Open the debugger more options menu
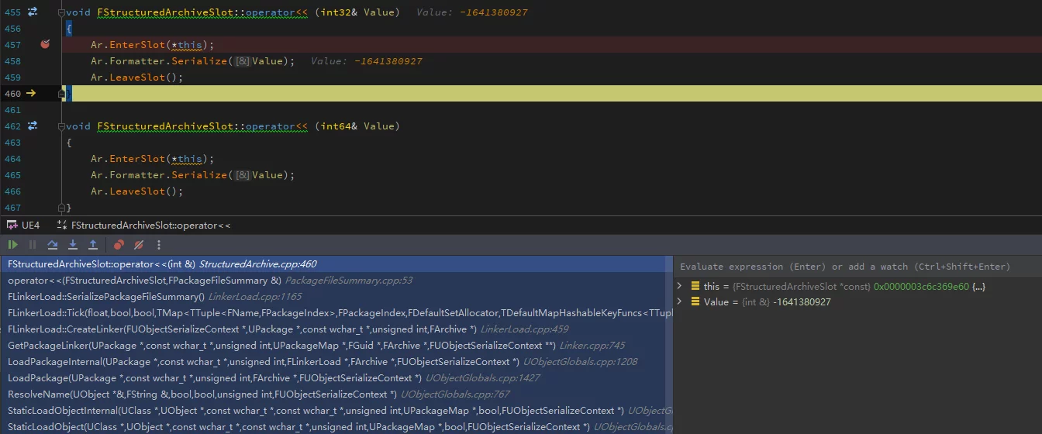Viewport: 1042px width, 434px height. [x=159, y=245]
